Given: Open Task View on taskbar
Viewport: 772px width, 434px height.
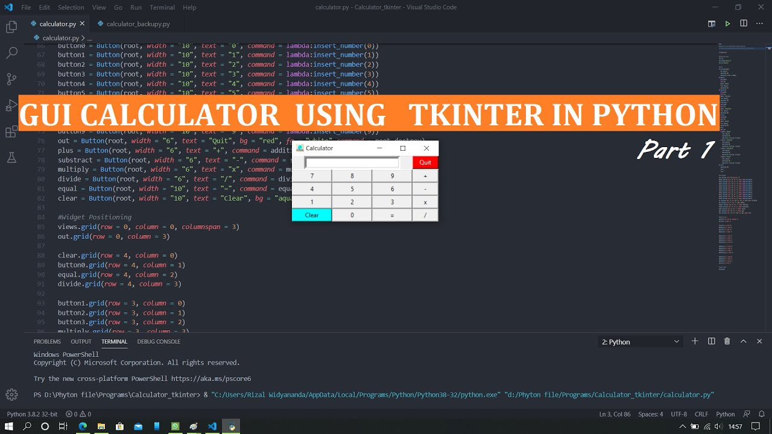Looking at the screenshot, I should (x=63, y=426).
